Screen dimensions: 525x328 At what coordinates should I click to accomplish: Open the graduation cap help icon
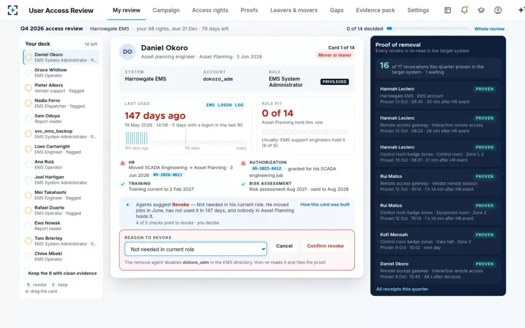pos(481,10)
